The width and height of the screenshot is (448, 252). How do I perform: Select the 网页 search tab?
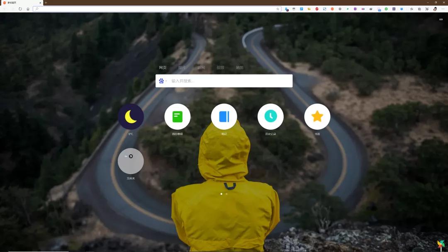pyautogui.click(x=163, y=68)
